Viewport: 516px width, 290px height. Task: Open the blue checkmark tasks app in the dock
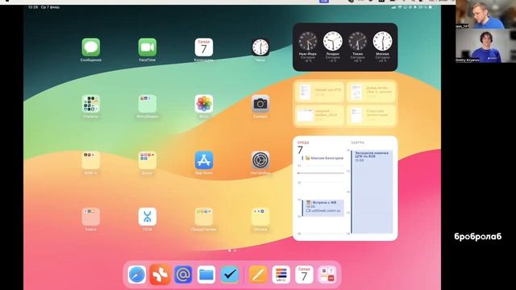[229, 275]
